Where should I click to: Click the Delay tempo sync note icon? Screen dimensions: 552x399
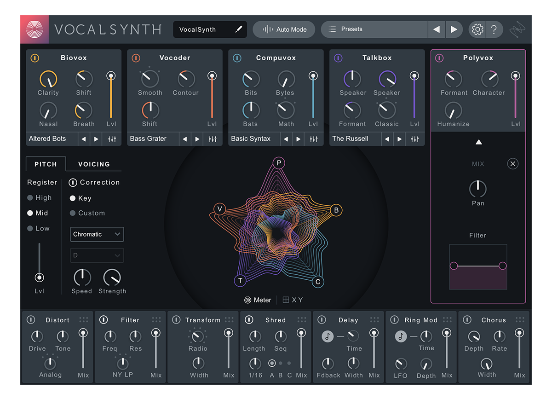(x=328, y=336)
